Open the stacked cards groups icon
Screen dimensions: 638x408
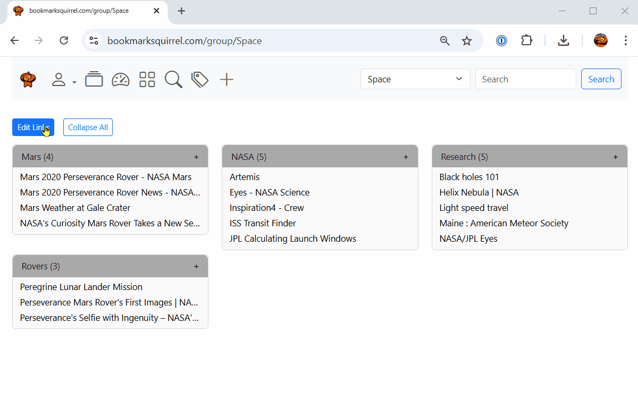click(94, 79)
